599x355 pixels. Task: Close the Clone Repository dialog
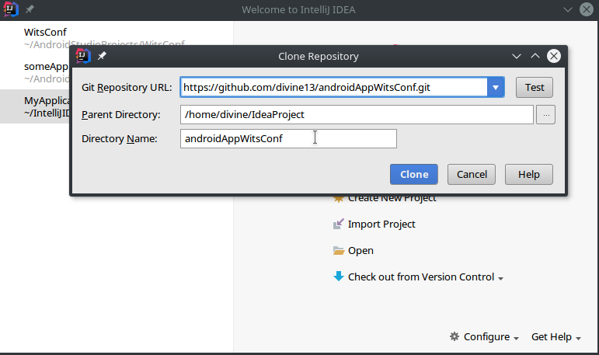pos(554,56)
